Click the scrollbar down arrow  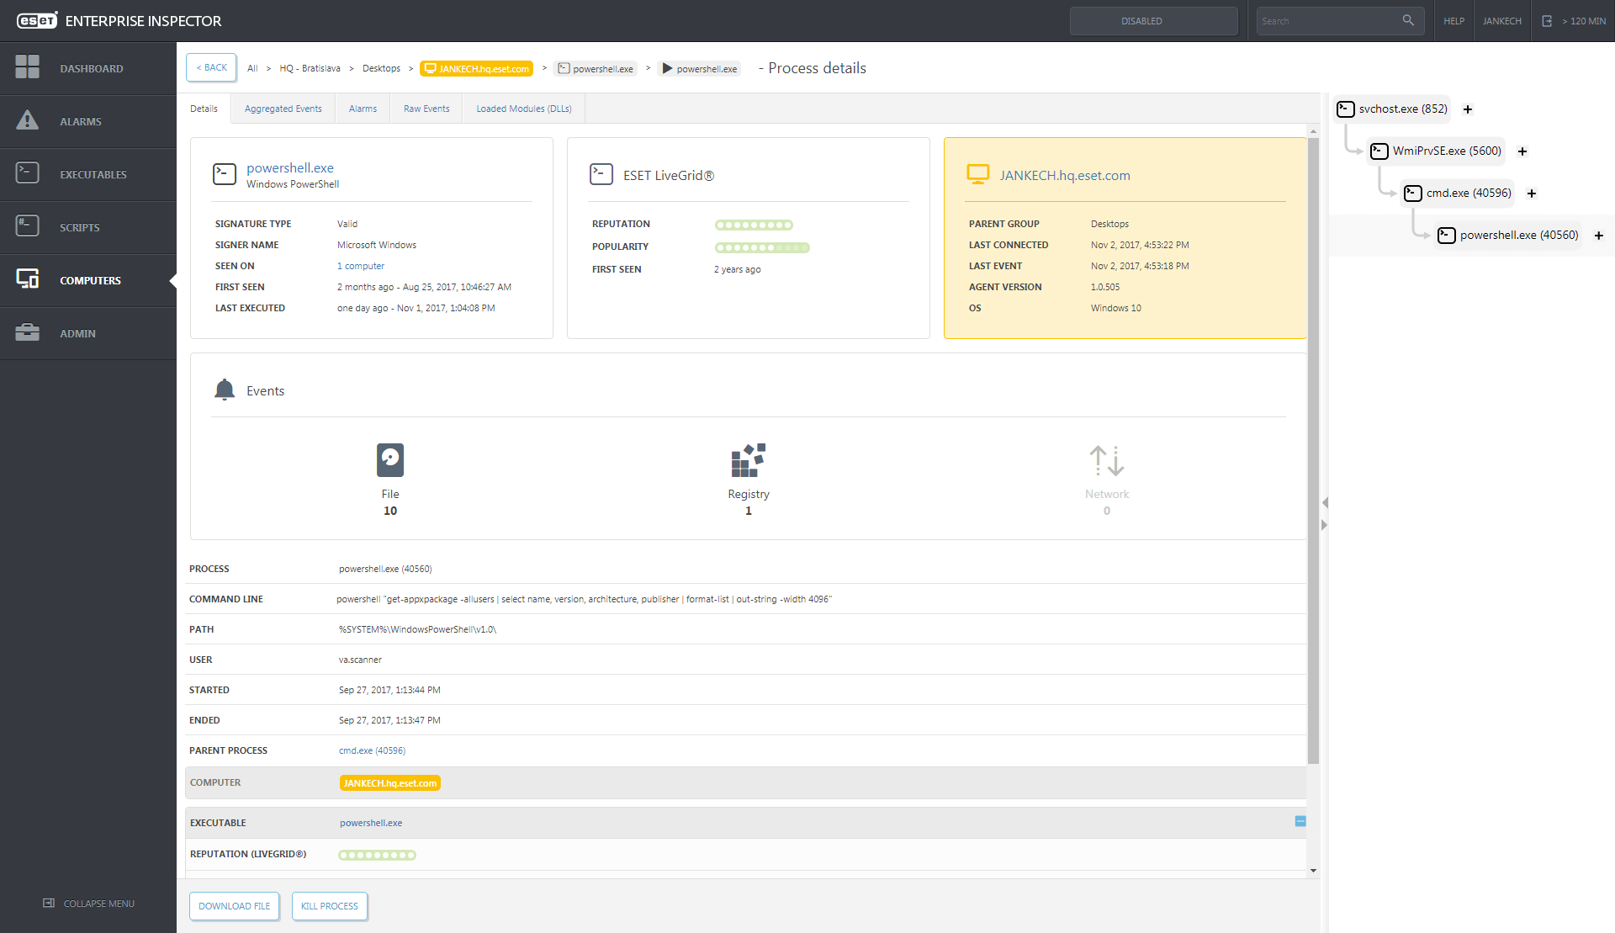tap(1313, 871)
